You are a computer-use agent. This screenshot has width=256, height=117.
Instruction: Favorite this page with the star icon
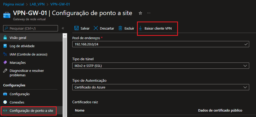click(140, 13)
